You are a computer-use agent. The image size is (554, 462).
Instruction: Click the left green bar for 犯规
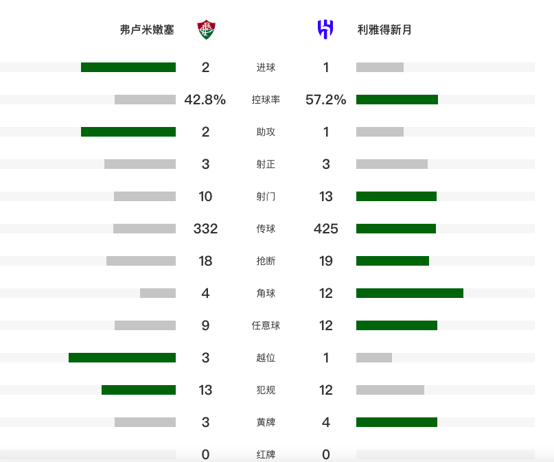pos(139,390)
